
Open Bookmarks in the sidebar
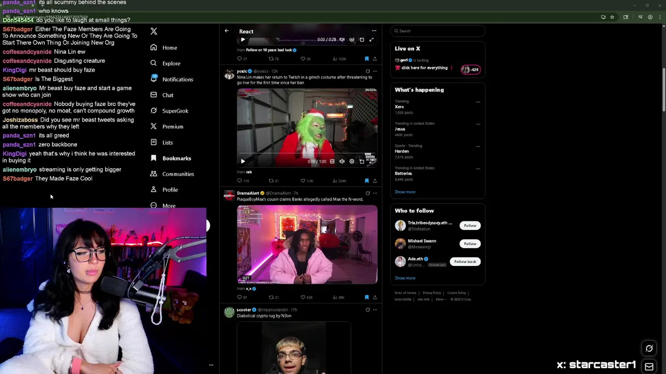(171, 158)
